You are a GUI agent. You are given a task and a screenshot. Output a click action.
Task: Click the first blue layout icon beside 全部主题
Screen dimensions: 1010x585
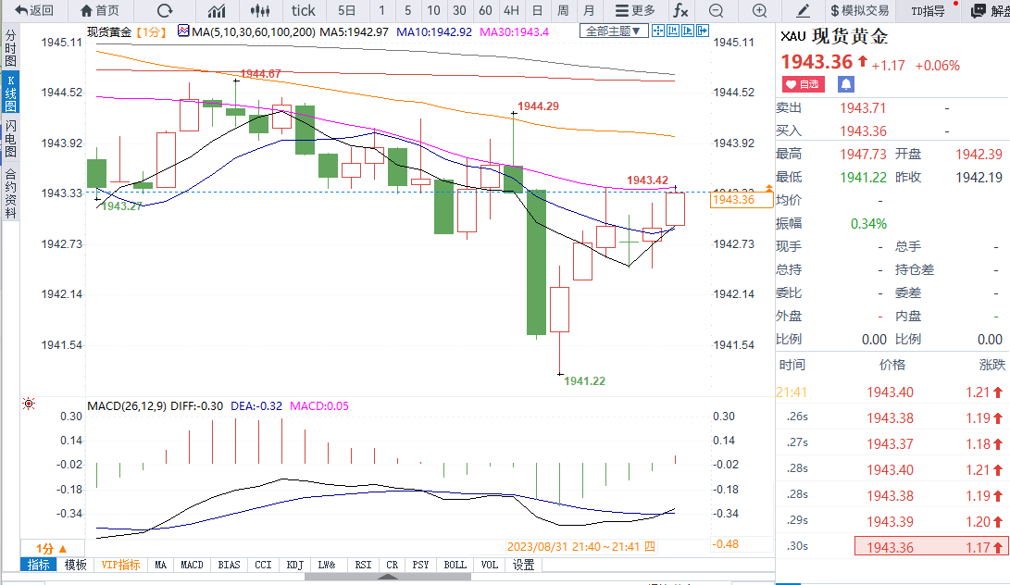coord(657,31)
